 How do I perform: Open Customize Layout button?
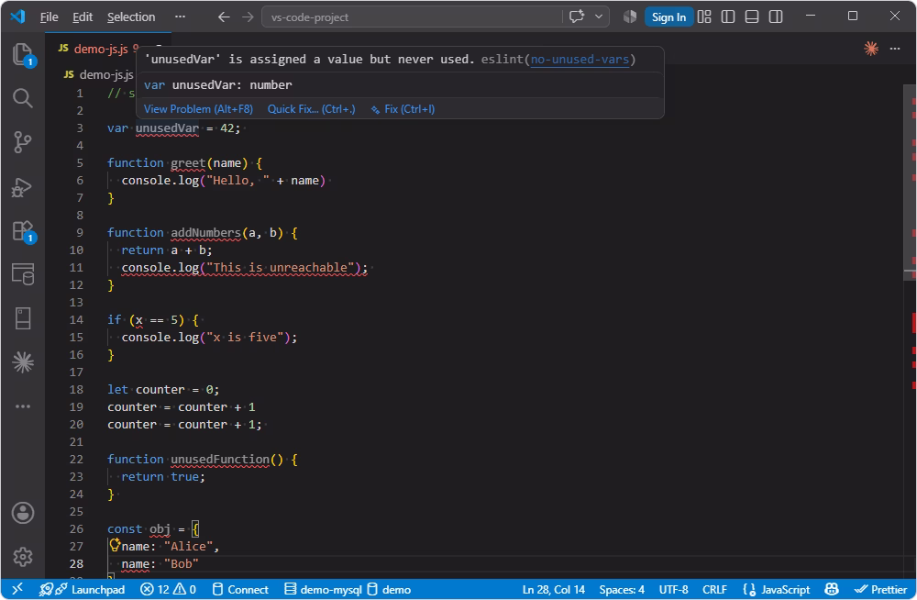click(704, 17)
